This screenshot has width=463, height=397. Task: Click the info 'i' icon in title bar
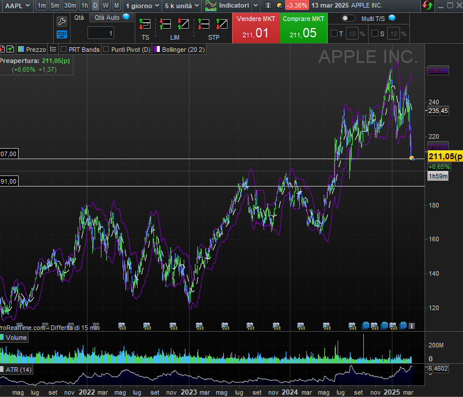(x=268, y=5)
